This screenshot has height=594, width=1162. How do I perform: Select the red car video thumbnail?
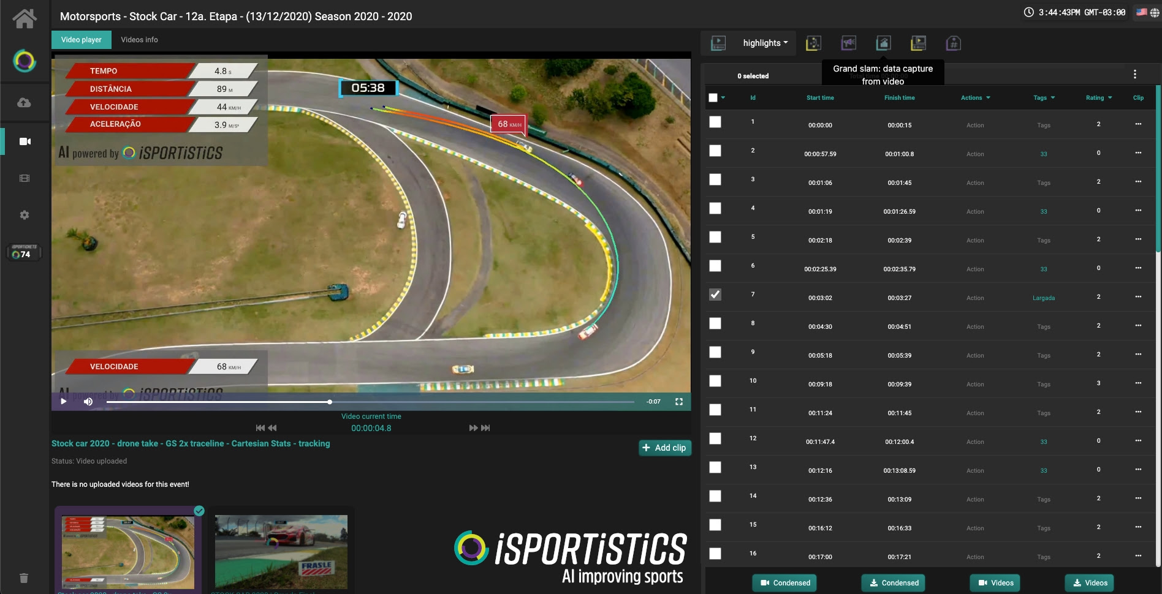281,551
